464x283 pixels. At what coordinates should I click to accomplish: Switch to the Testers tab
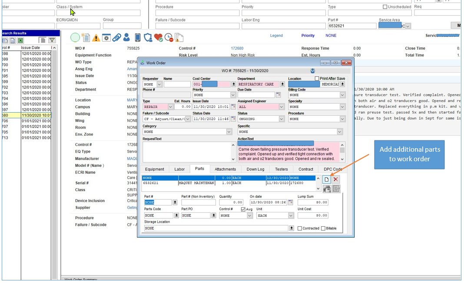(281, 169)
